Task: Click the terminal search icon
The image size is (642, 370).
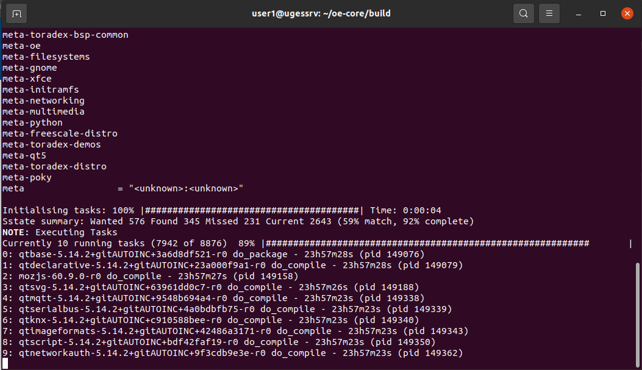Action: point(523,13)
